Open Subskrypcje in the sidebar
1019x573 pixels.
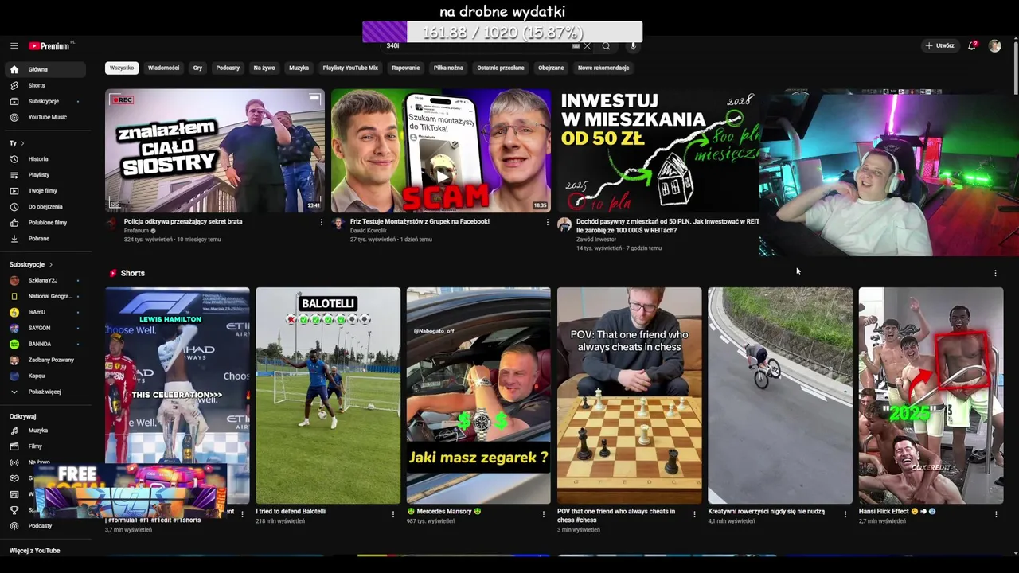tap(45, 101)
